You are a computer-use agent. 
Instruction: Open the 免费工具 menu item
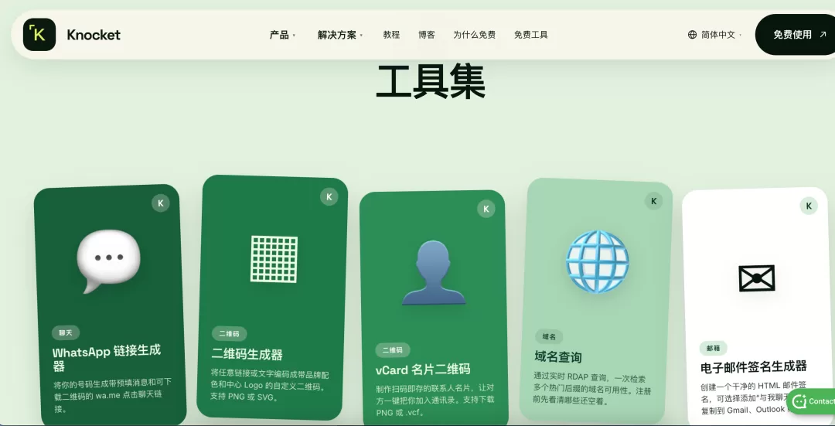click(x=531, y=35)
